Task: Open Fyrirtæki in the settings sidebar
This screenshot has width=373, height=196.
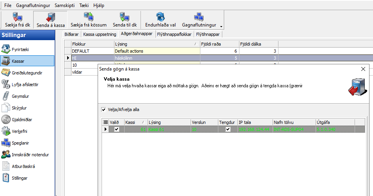Action: 20,49
